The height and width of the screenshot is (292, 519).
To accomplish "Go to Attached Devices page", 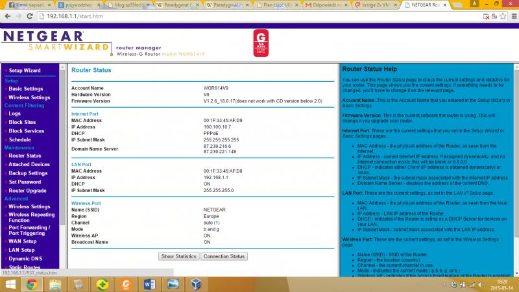I will click(29, 164).
